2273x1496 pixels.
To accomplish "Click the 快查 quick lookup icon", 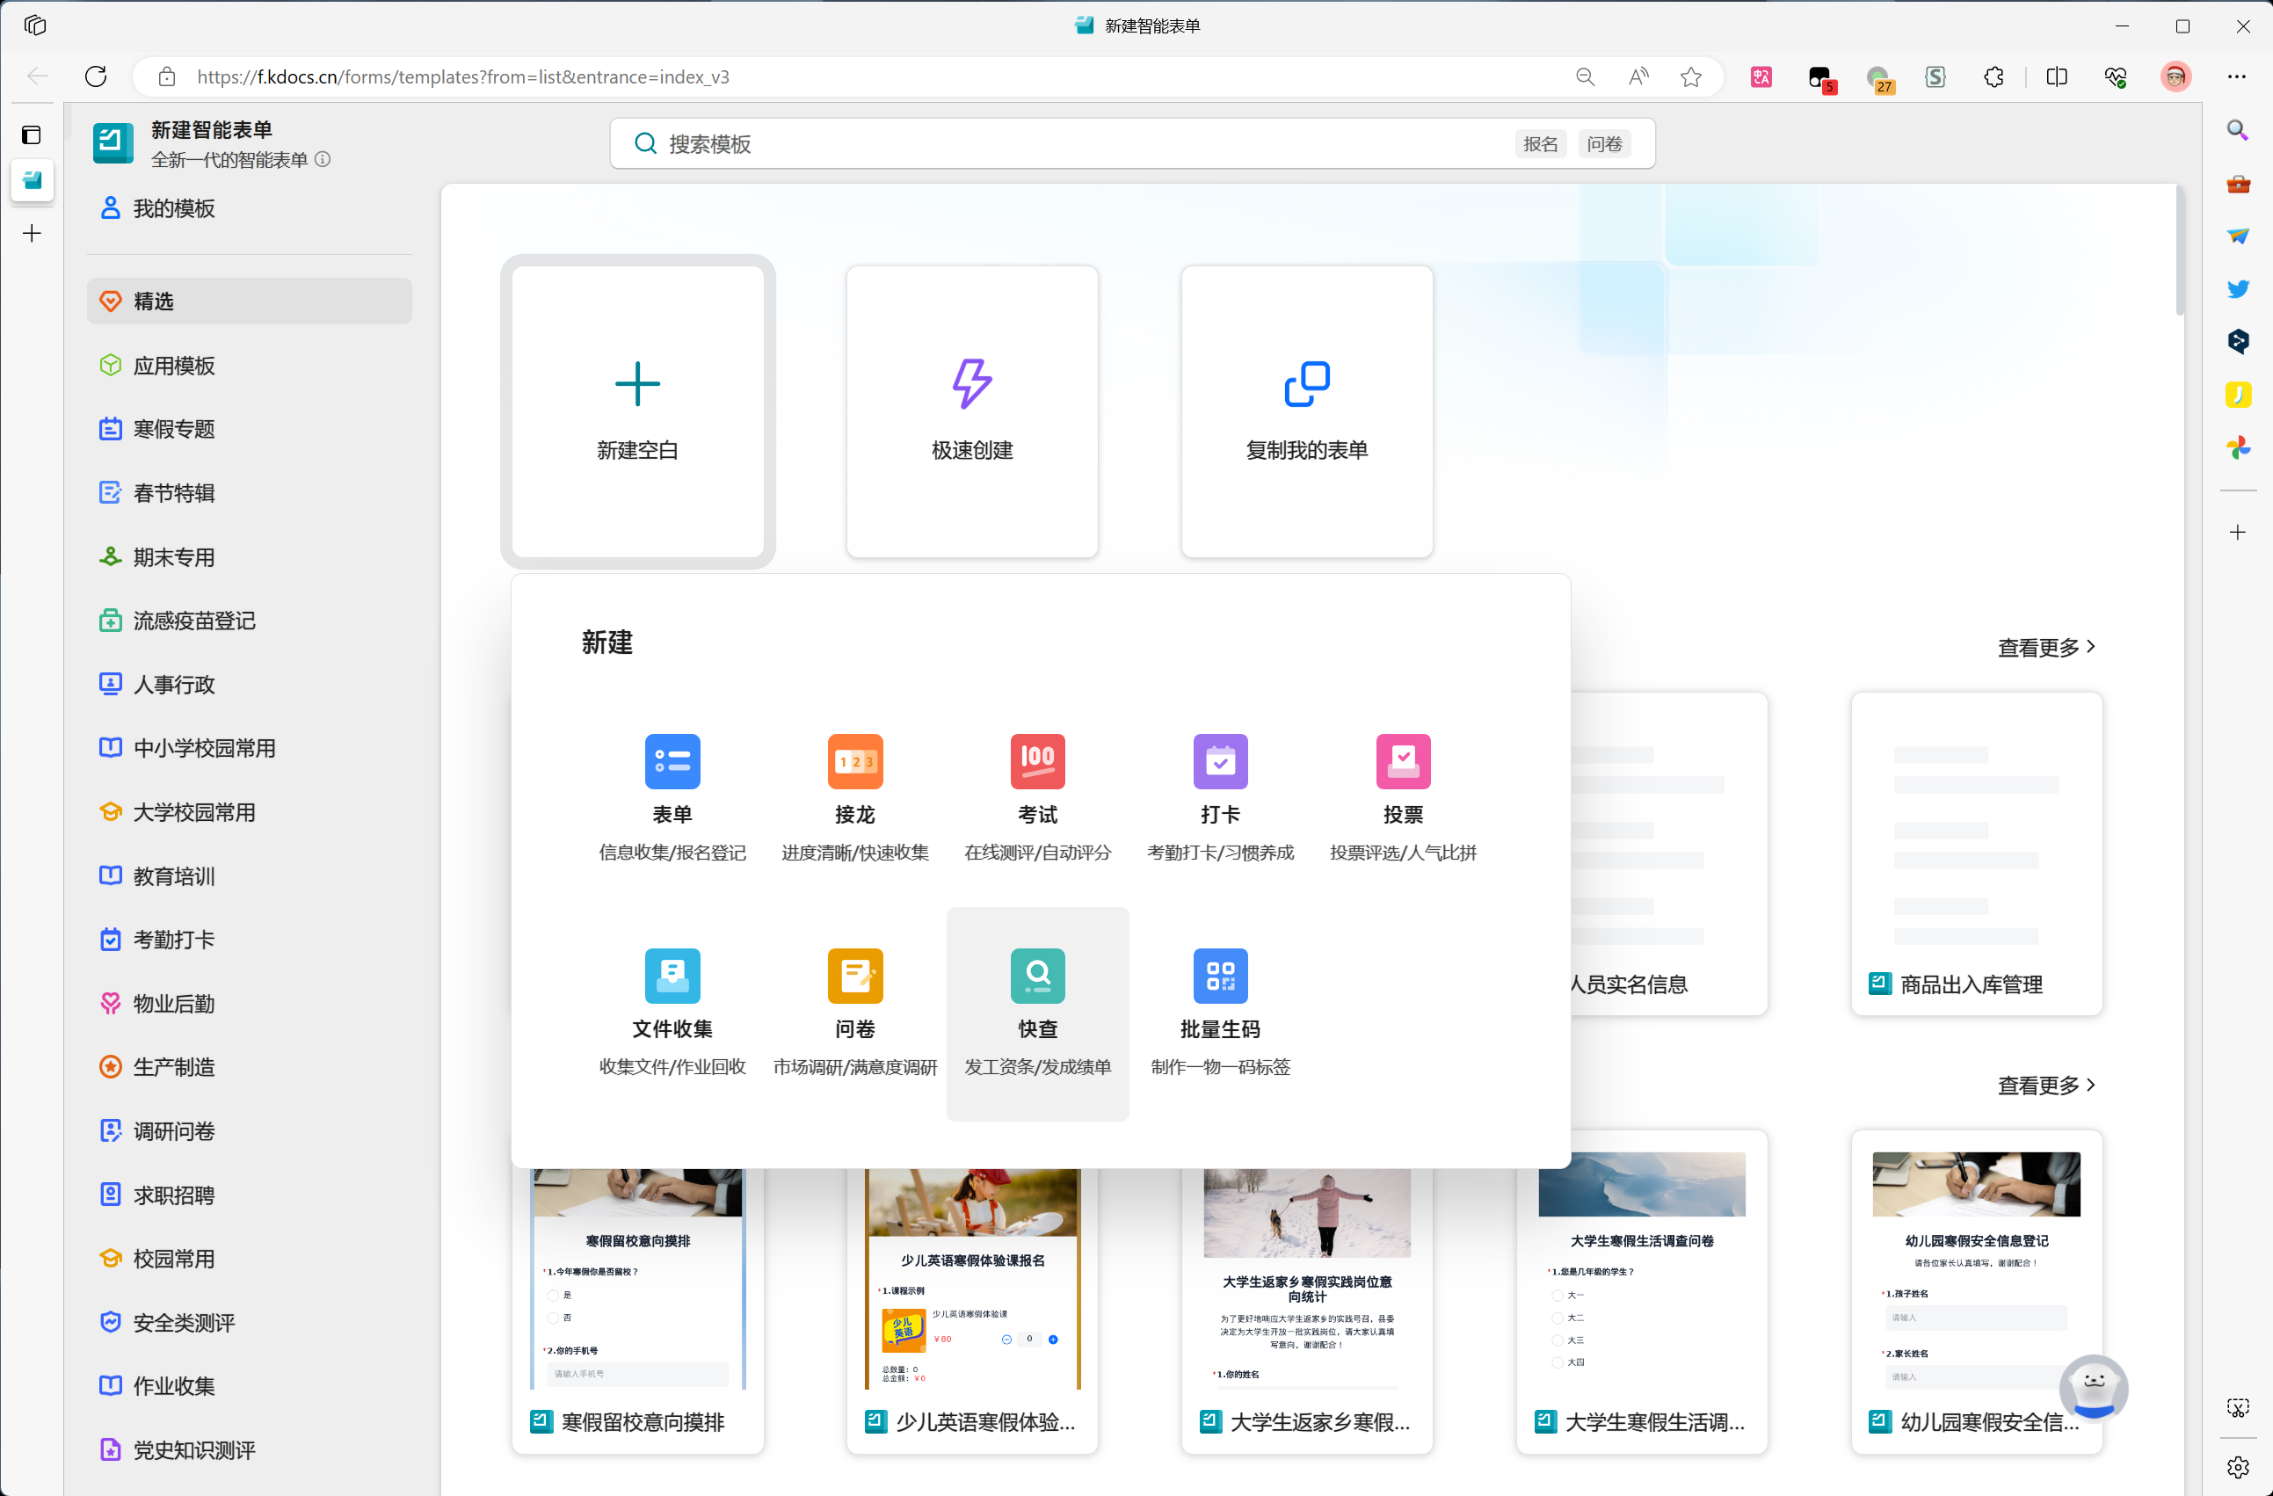I will point(1037,976).
